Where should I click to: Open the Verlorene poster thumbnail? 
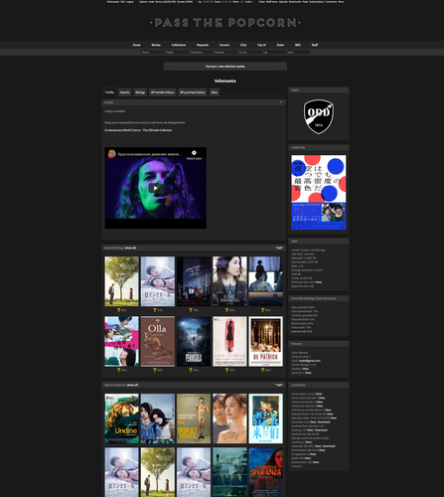[229, 341]
